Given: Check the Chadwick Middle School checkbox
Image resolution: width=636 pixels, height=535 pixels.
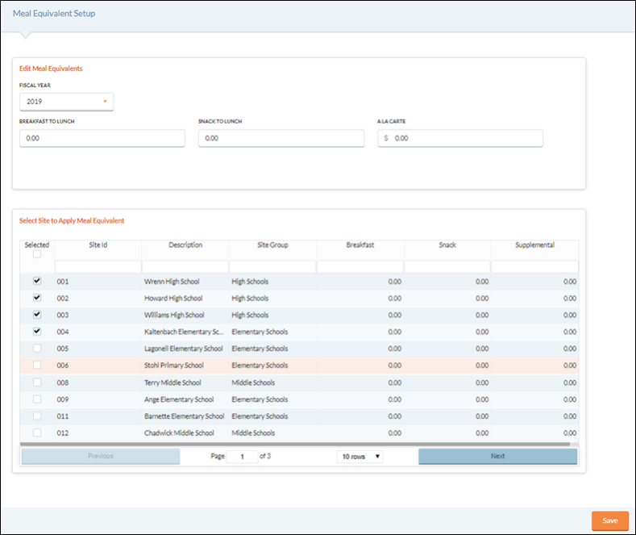Looking at the screenshot, I should (x=37, y=433).
